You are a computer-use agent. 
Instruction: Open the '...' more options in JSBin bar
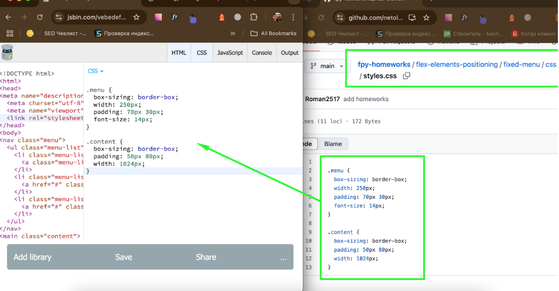pos(283,258)
